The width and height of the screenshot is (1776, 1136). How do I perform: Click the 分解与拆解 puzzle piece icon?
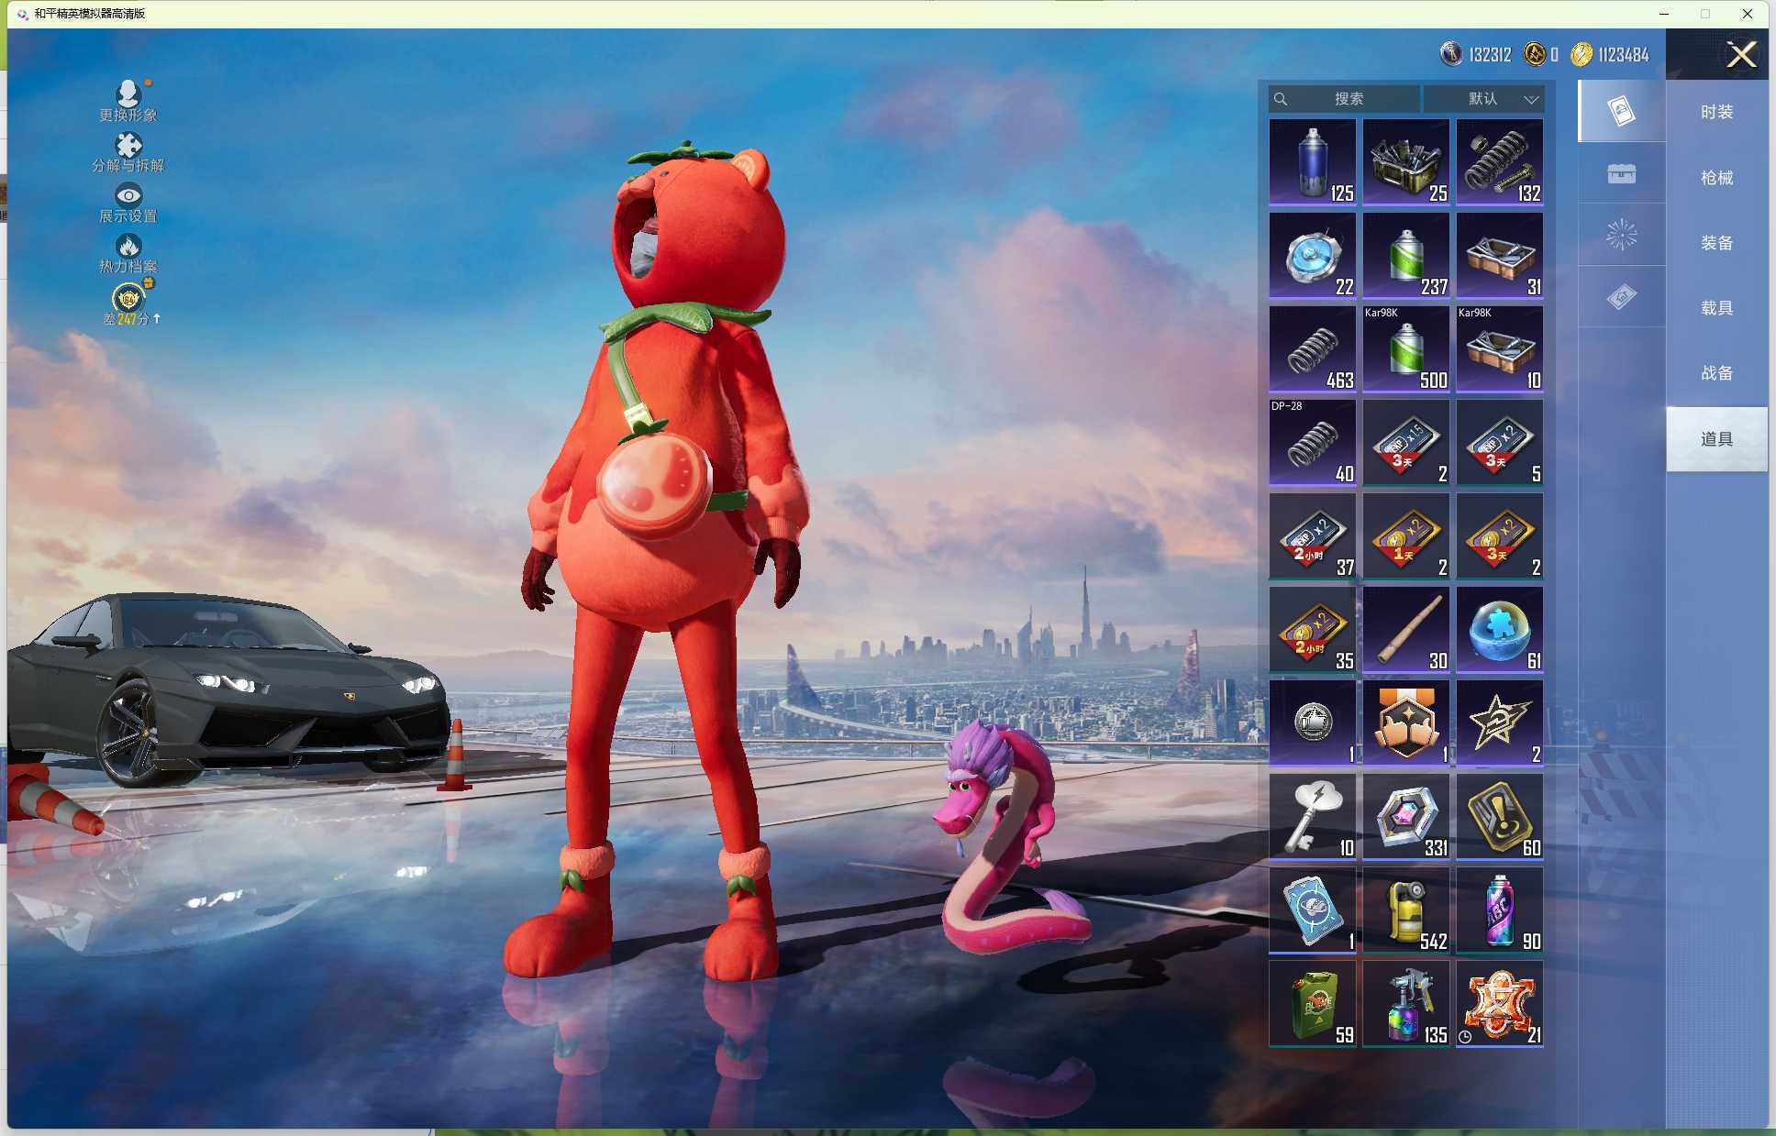(x=128, y=145)
